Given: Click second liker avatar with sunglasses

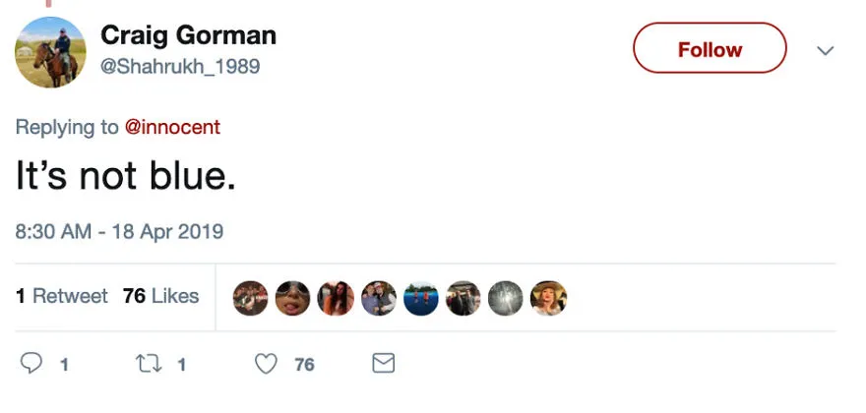Looking at the screenshot, I should point(292,298).
